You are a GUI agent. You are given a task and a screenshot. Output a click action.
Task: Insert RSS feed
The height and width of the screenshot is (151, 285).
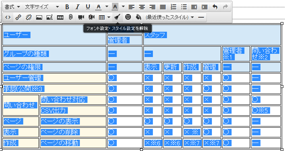(x=60, y=17)
